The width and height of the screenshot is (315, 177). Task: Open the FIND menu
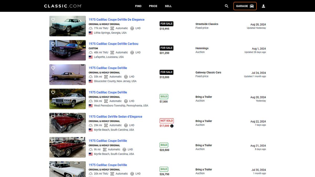click(x=138, y=6)
